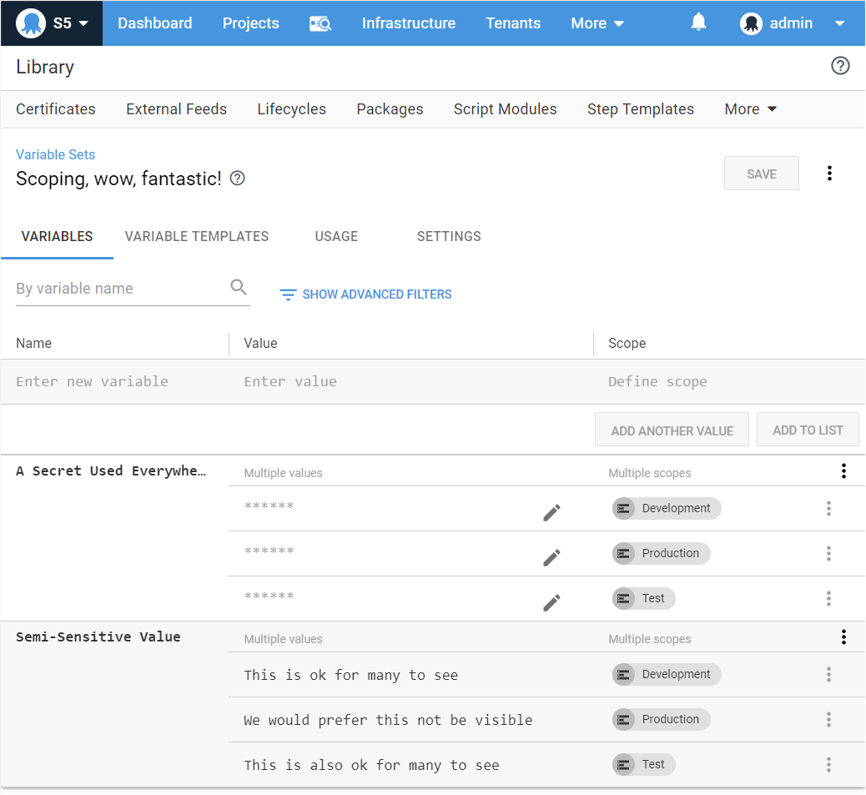
Task: Click pencil icon for Production secret value
Action: (x=551, y=557)
